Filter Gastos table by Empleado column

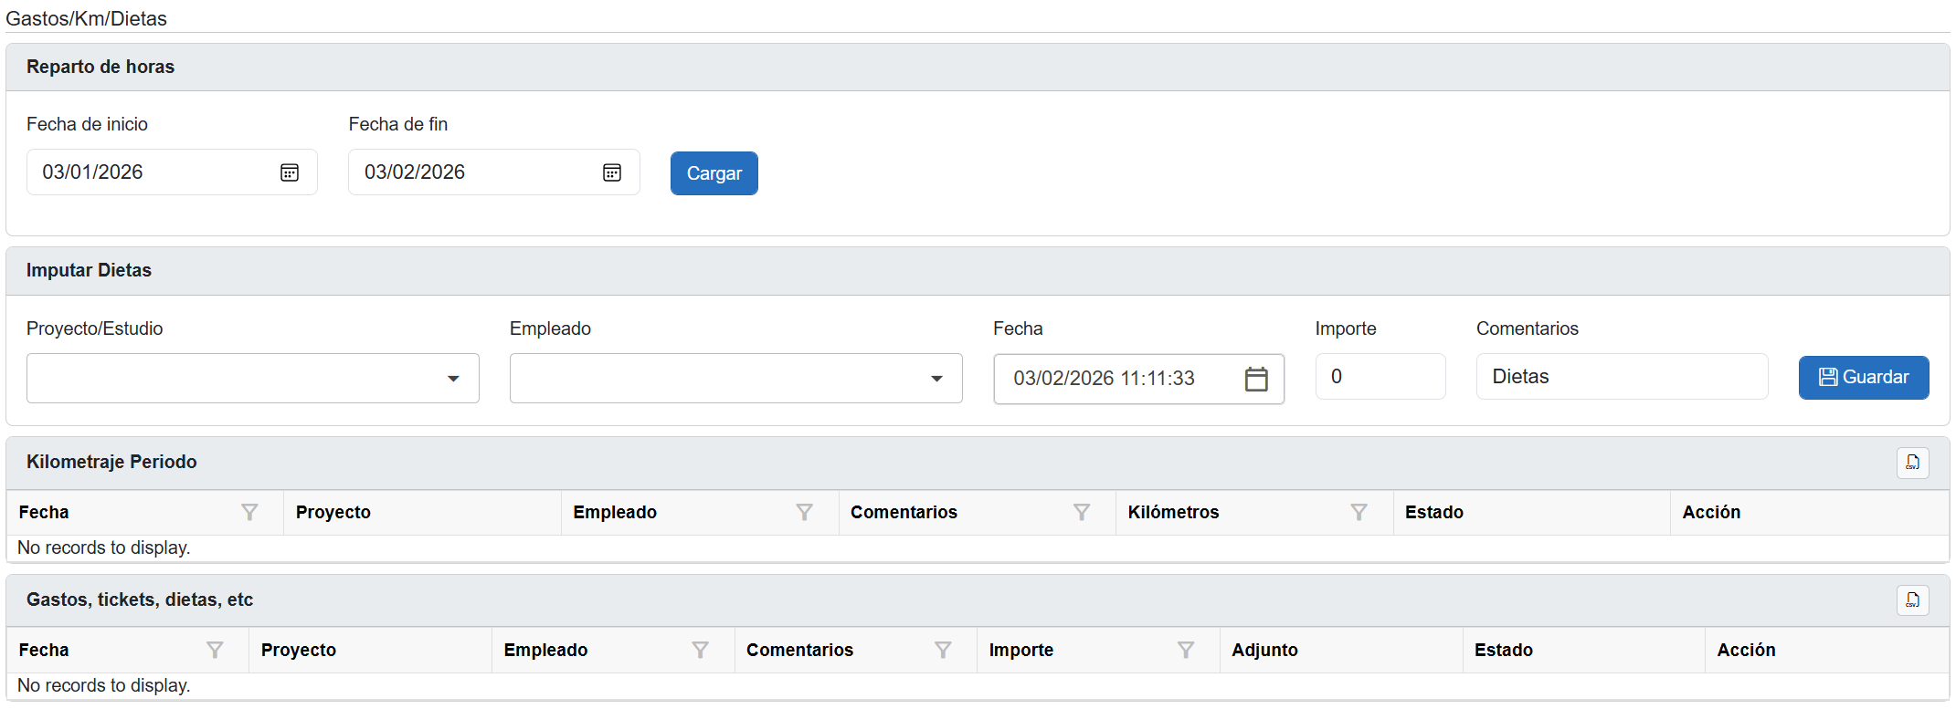coord(700,651)
